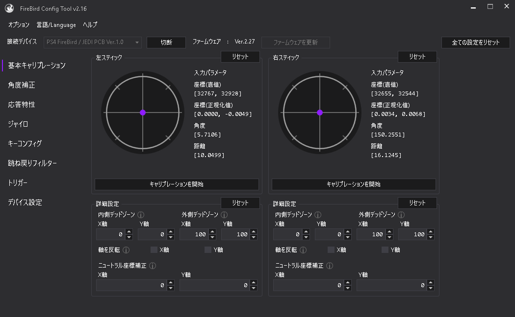
Task: Click the info icon beside left 内側デッドゾーン
Action: pos(141,215)
